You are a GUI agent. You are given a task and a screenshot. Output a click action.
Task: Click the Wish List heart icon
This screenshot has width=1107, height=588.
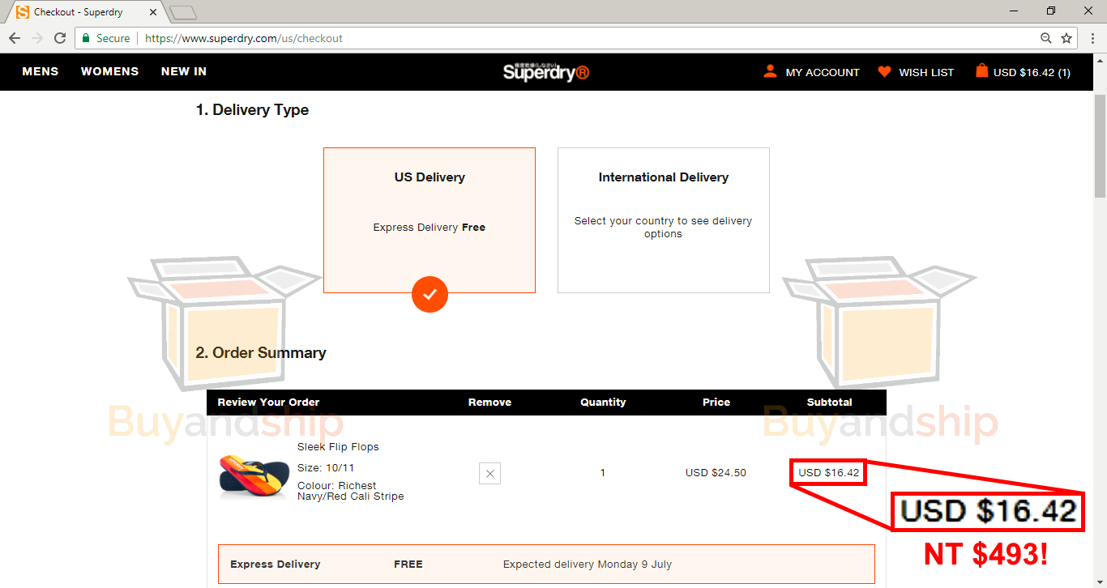(884, 71)
